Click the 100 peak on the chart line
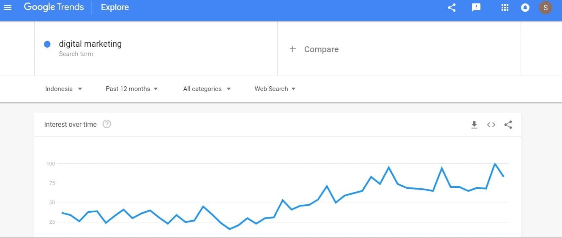 tap(495, 164)
